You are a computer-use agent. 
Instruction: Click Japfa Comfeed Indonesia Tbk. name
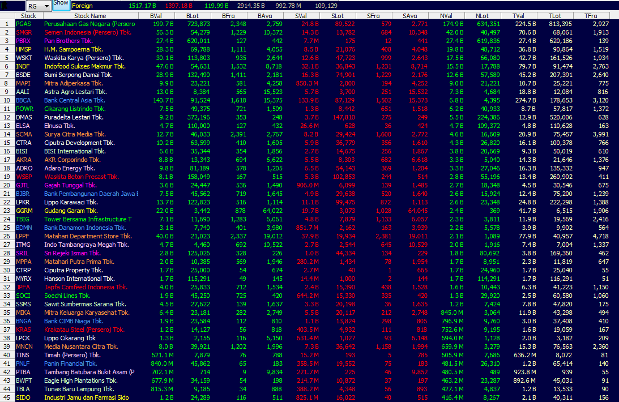[86, 287]
